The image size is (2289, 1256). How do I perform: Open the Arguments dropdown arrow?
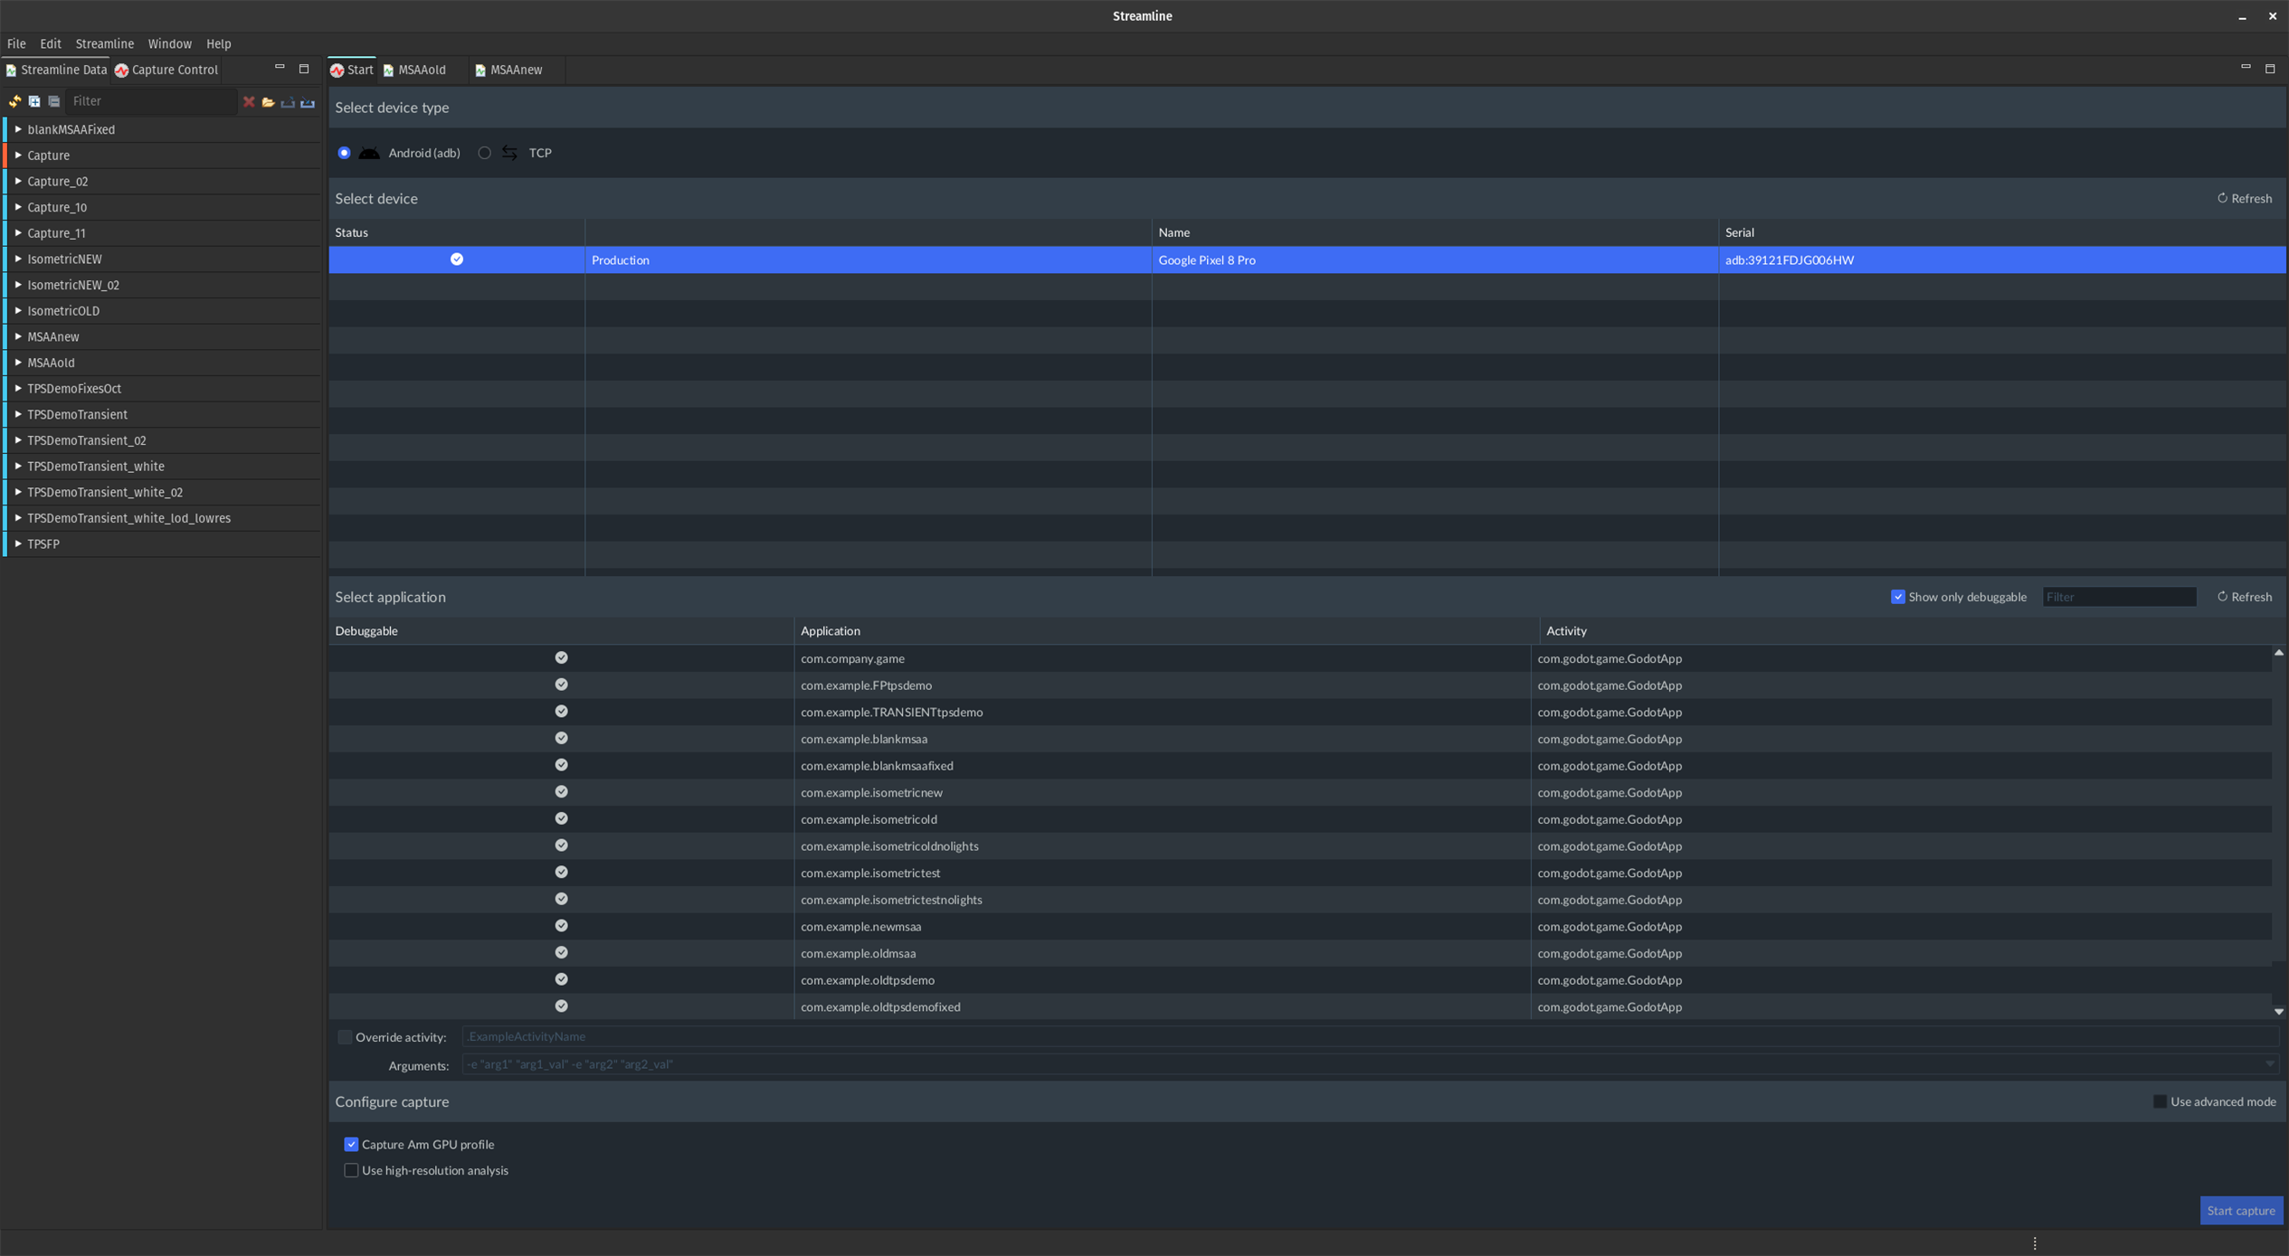pos(2269,1064)
